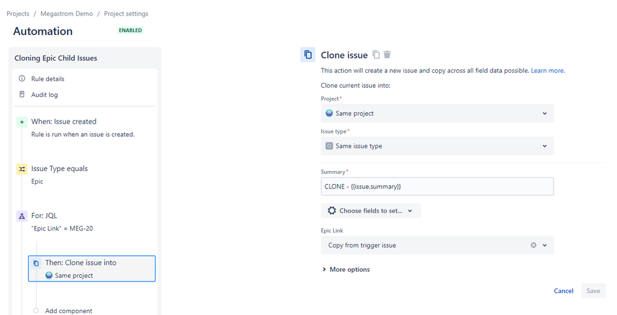Click the gear icon in Choose fields

click(x=332, y=211)
